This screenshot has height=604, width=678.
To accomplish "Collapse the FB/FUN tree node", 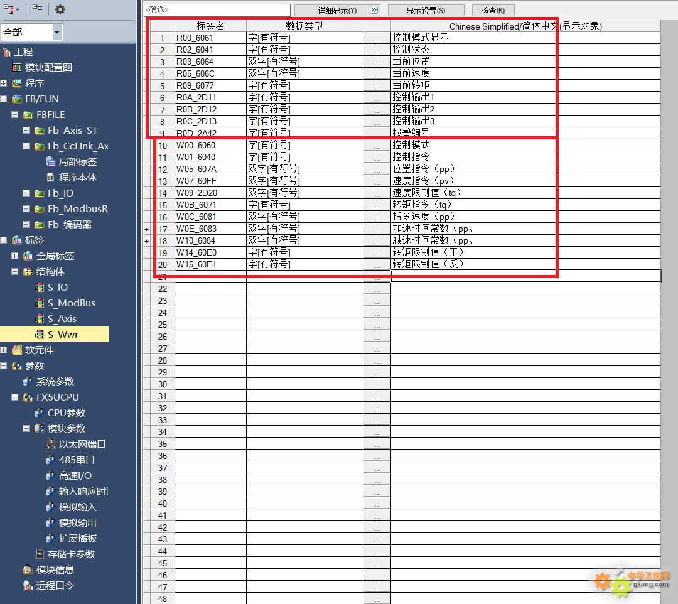I will [x=4, y=99].
